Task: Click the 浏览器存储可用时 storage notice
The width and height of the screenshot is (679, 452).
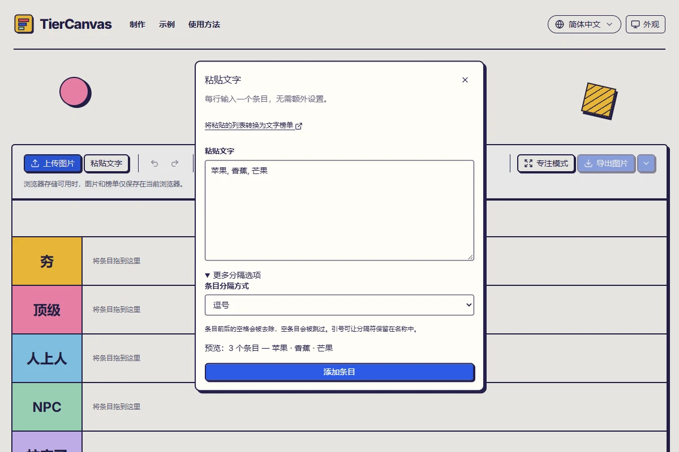Action: 104,184
